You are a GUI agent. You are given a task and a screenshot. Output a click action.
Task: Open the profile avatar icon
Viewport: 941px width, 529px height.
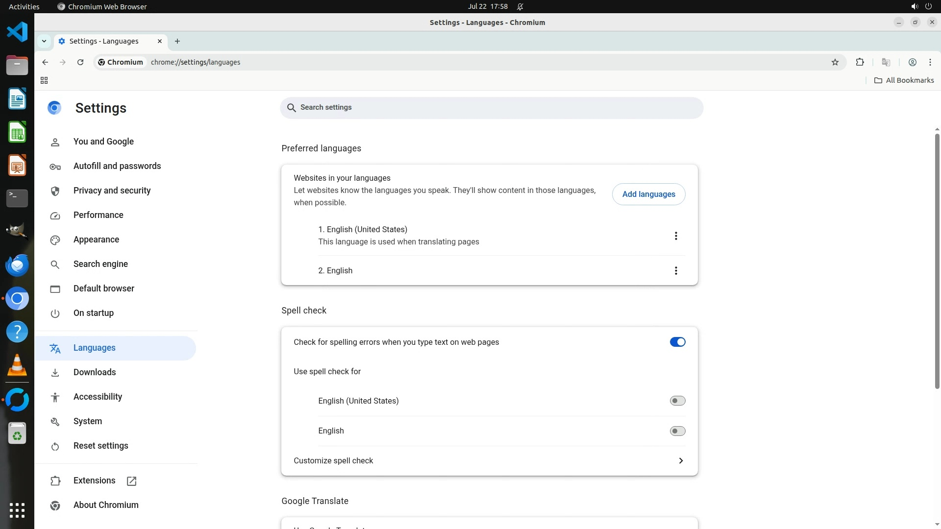912,62
